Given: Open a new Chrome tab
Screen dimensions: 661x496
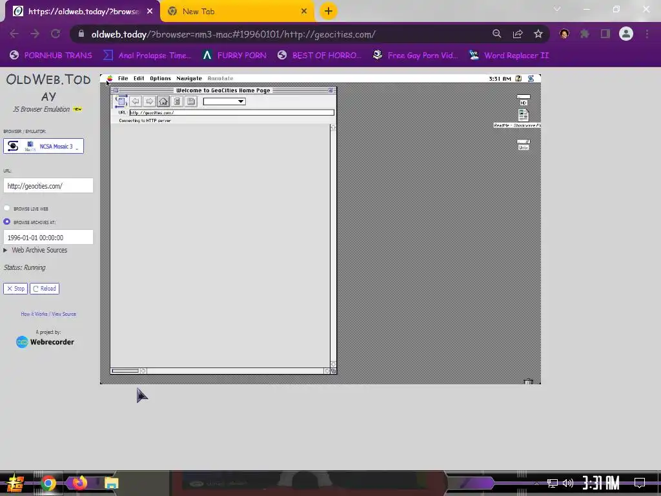Looking at the screenshot, I should tap(329, 11).
